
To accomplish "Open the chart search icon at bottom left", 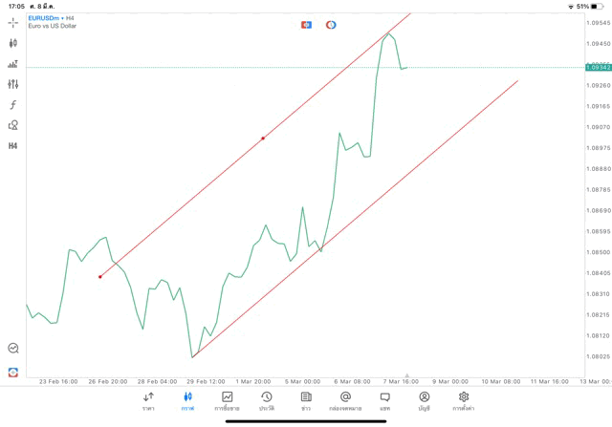I will point(13,349).
